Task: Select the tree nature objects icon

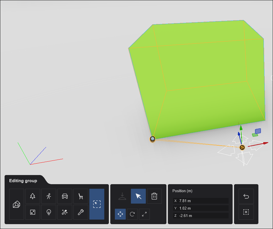Action: coord(33,196)
